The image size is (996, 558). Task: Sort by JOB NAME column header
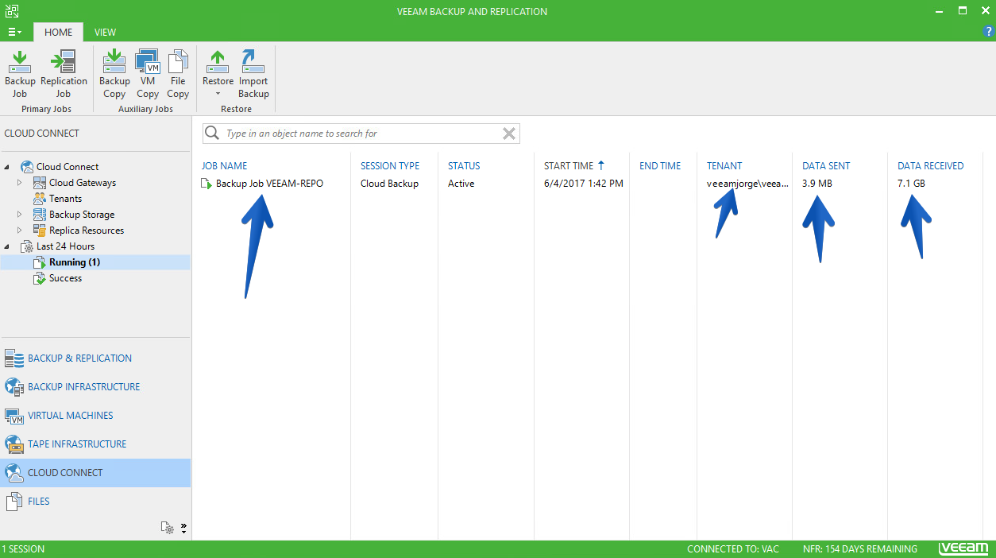(x=224, y=166)
